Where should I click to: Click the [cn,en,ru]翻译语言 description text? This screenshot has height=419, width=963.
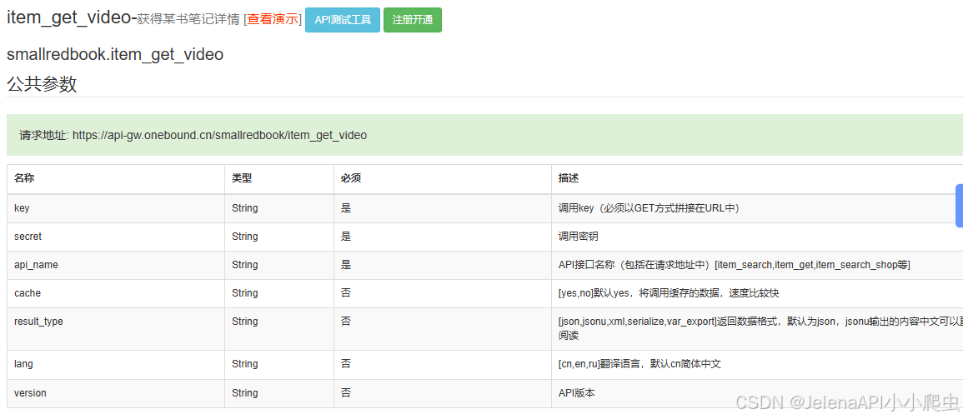pyautogui.click(x=639, y=364)
